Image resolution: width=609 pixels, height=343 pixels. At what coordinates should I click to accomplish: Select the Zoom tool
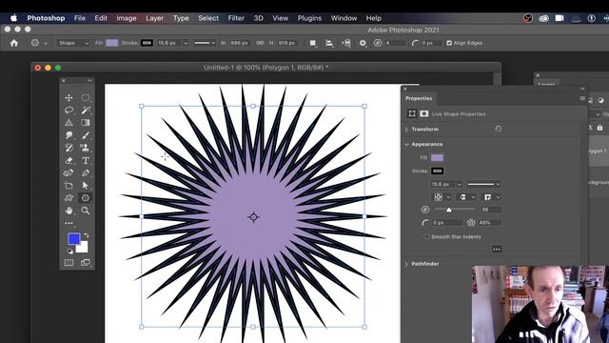pos(86,211)
